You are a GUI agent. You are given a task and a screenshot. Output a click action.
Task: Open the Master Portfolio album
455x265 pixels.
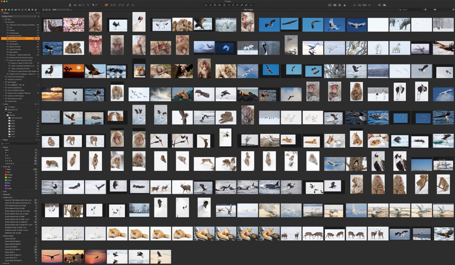15,47
